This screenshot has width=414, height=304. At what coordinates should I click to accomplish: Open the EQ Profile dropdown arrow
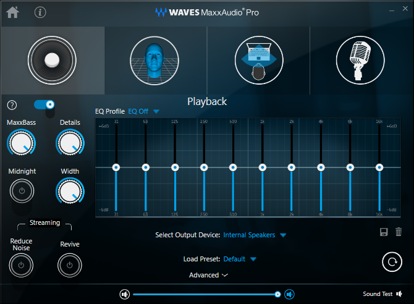coord(156,111)
